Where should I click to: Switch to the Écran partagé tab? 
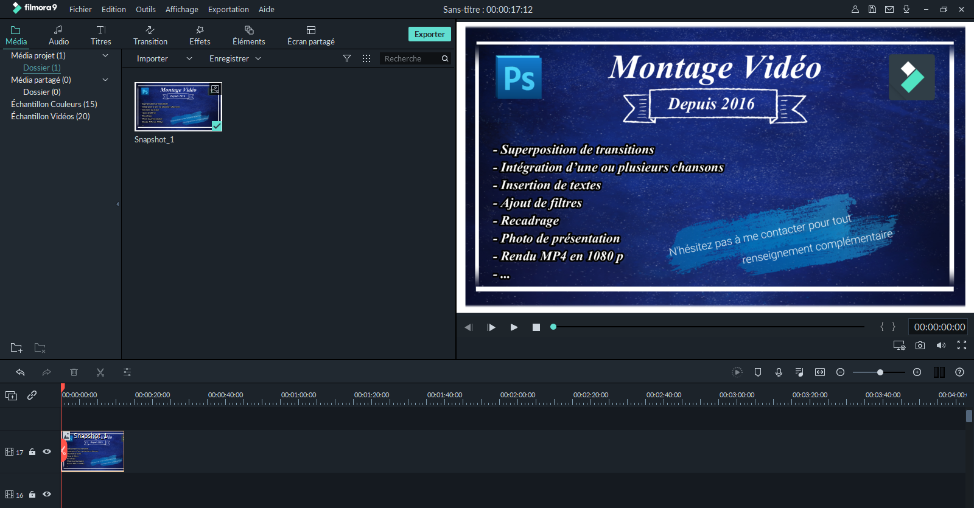click(x=311, y=35)
